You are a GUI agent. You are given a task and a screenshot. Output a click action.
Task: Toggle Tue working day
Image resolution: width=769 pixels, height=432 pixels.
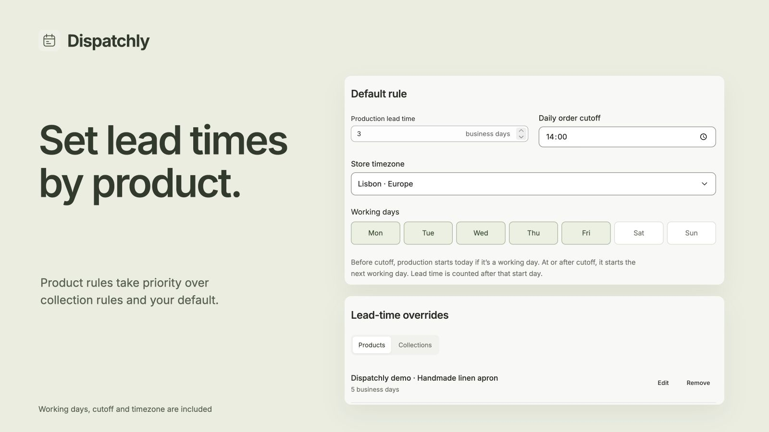point(428,233)
